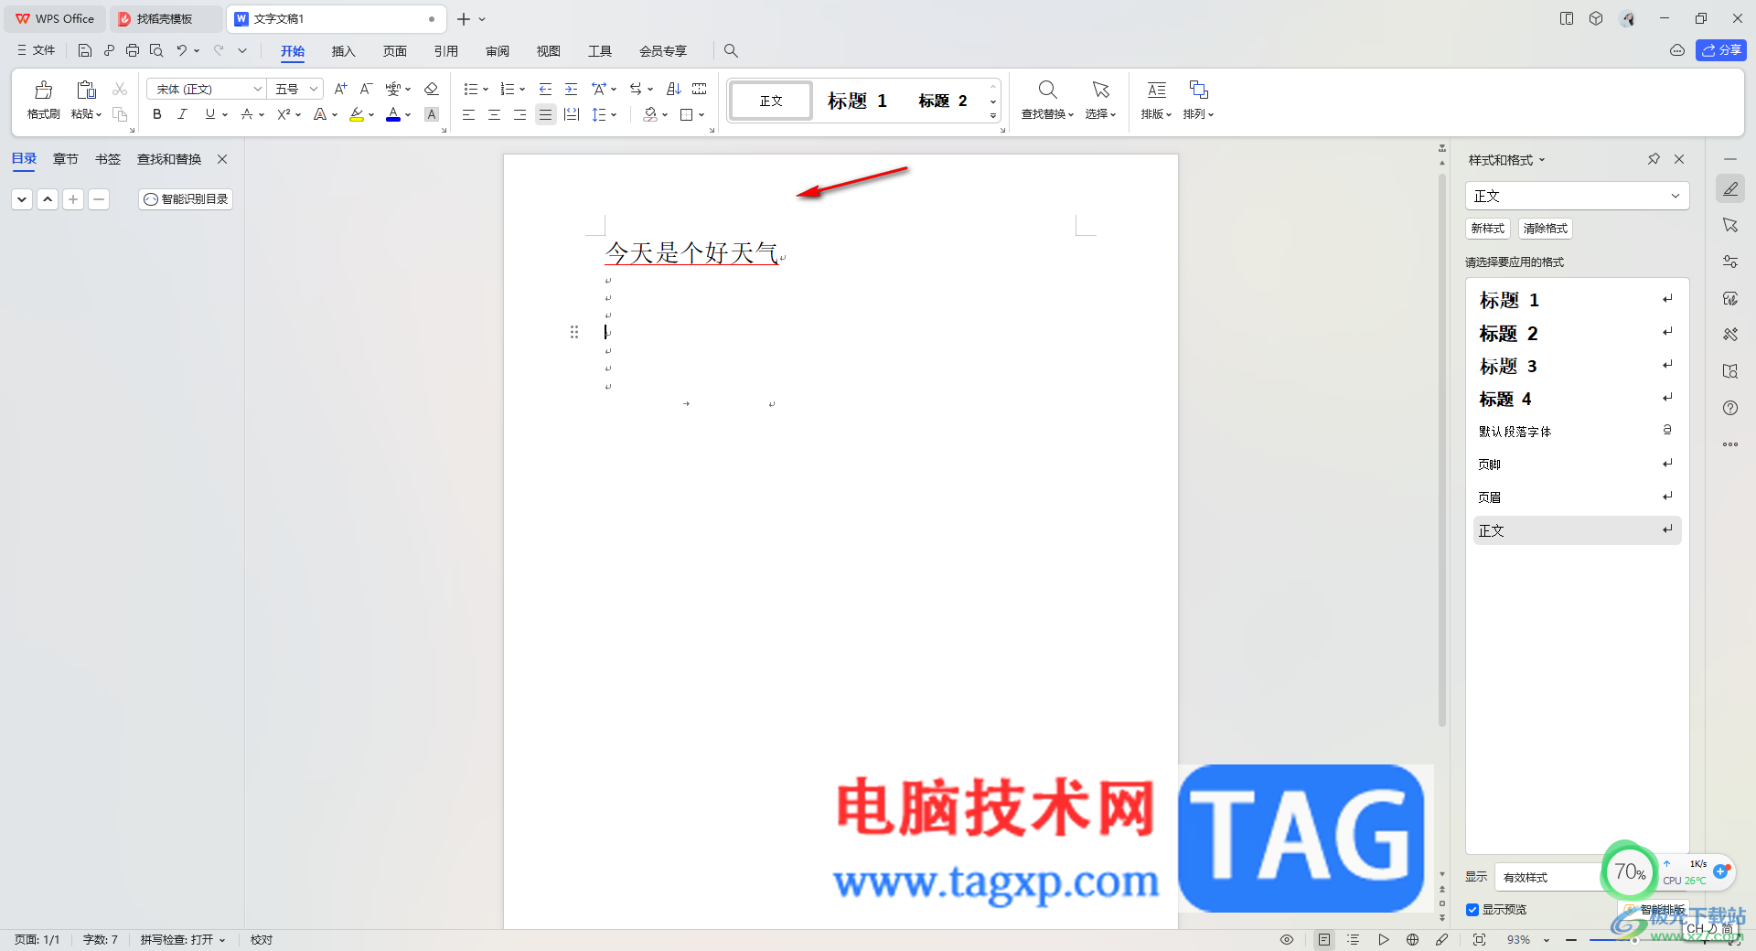Switch to web layout view in status bar
The image size is (1756, 951).
coord(1412,939)
